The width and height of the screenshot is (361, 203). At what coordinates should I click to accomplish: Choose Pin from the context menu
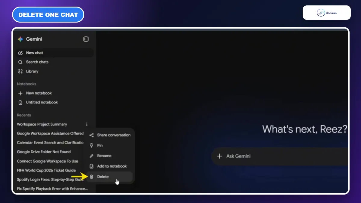110,146
